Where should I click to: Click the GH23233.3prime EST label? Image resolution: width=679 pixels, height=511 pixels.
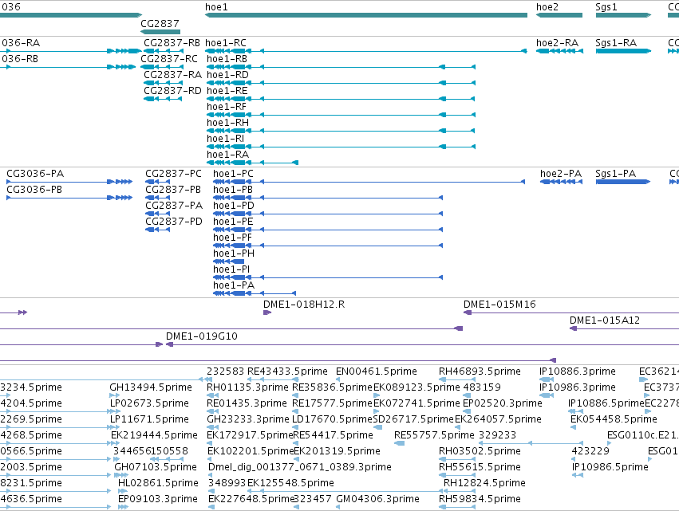click(x=247, y=419)
